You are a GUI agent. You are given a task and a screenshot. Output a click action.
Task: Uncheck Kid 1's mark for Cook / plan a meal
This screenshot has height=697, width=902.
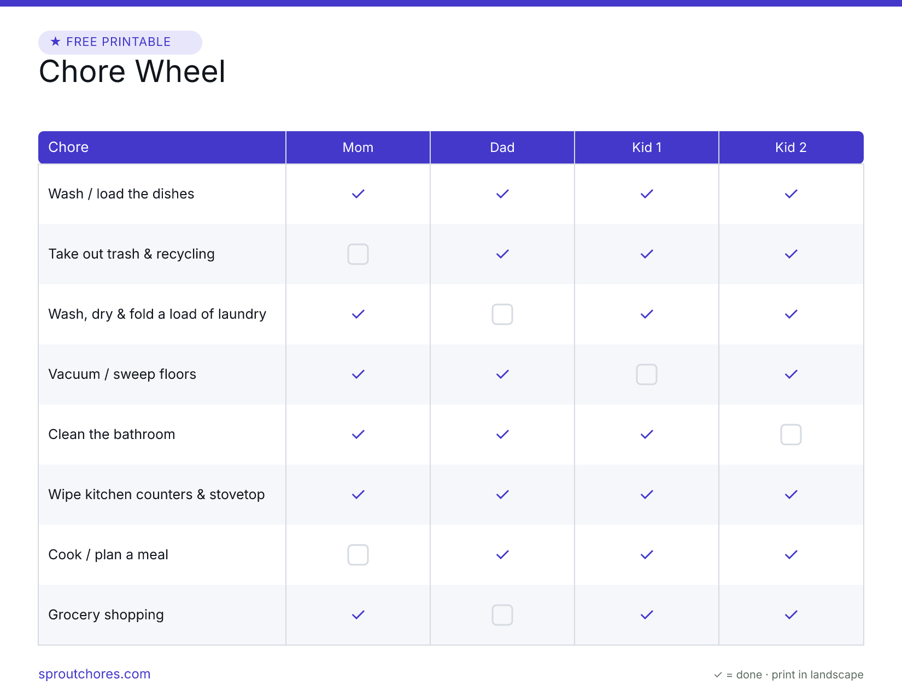647,555
